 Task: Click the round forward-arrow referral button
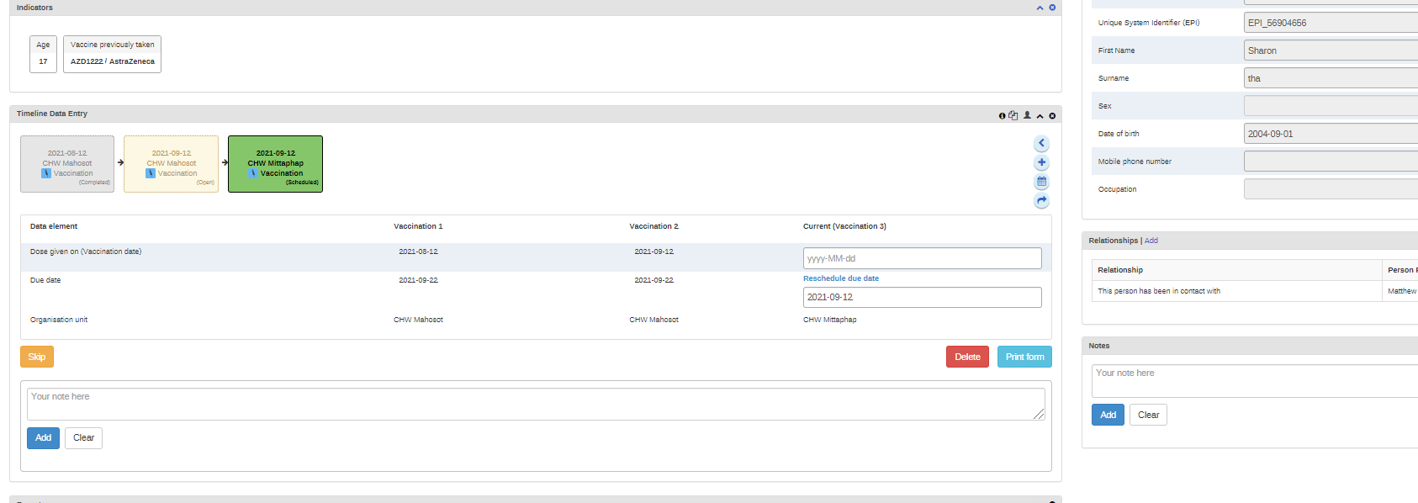coord(1041,201)
